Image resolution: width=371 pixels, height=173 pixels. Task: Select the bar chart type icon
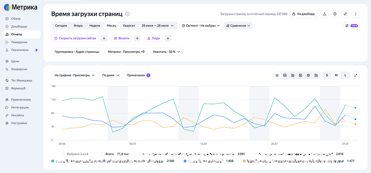pyautogui.click(x=292, y=75)
